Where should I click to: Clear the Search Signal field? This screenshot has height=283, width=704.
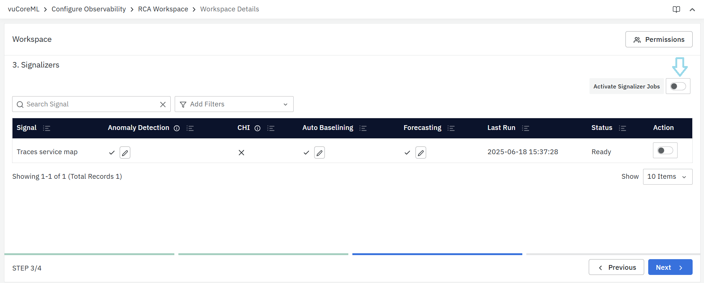tap(163, 105)
